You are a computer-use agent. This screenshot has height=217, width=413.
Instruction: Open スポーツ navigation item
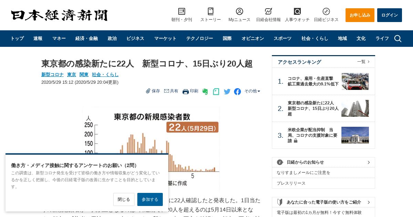(x=283, y=39)
